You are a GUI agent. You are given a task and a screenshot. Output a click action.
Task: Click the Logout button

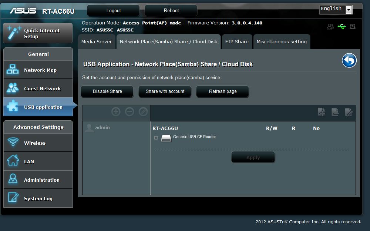pyautogui.click(x=114, y=11)
